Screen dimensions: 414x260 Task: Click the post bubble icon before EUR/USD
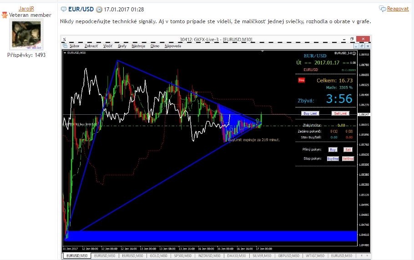(64, 10)
